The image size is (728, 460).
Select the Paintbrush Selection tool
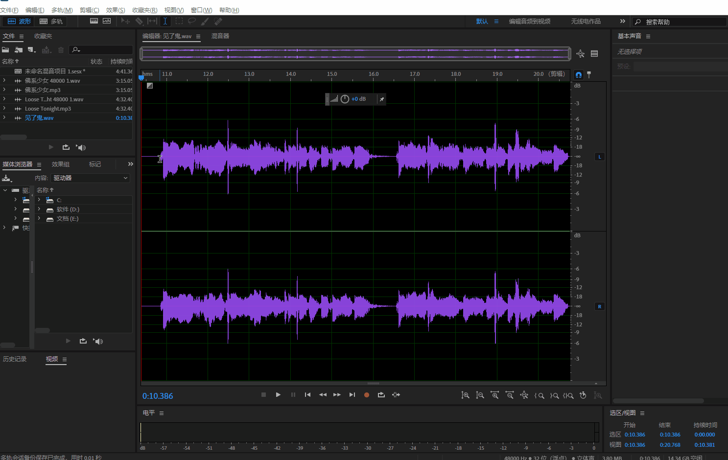(205, 21)
